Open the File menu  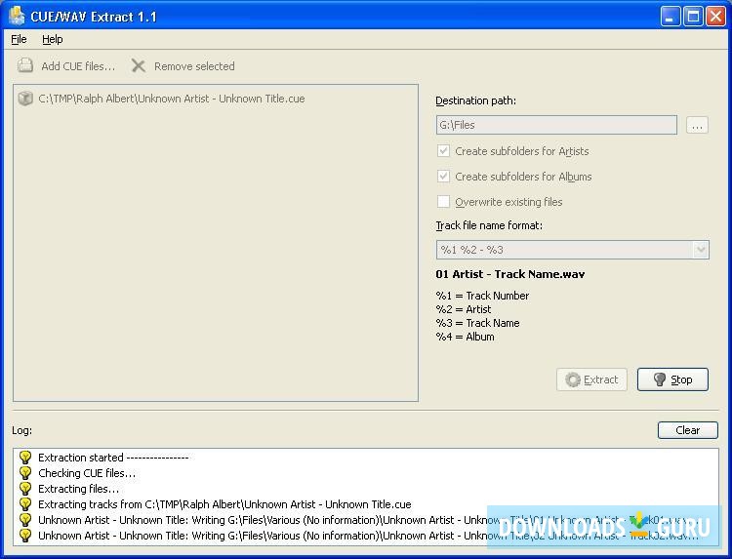pyautogui.click(x=19, y=39)
